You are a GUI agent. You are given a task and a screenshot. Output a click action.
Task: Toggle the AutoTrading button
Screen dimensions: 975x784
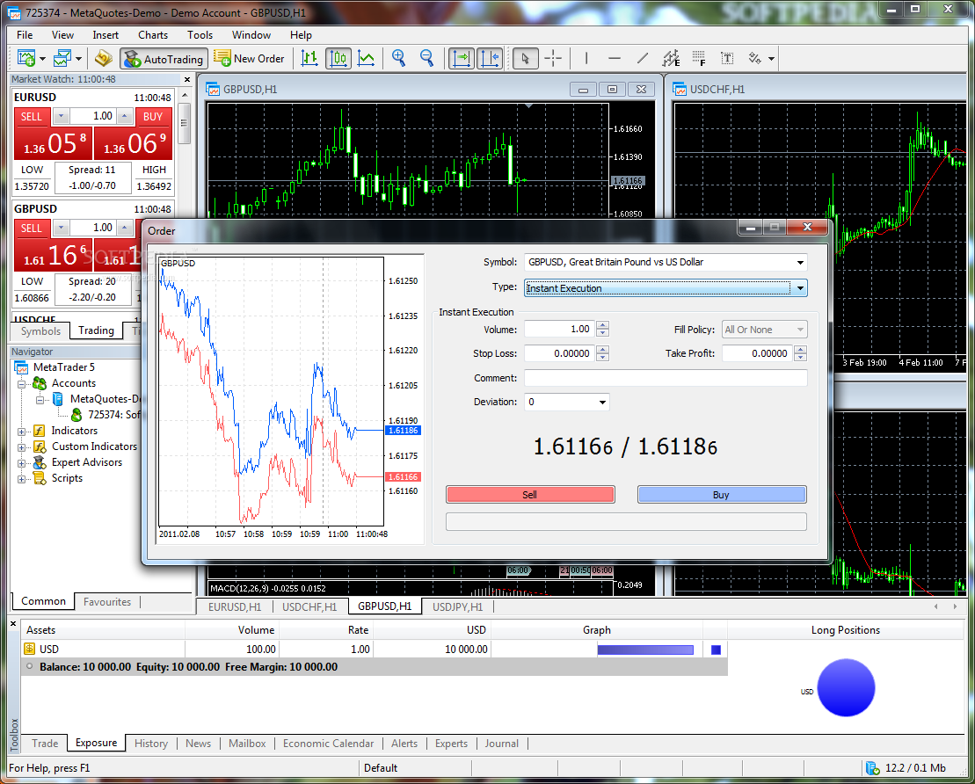(164, 59)
